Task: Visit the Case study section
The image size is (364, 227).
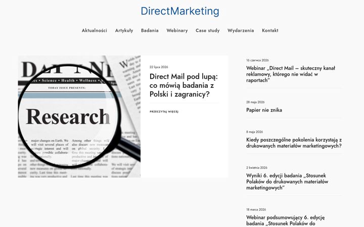Action: point(208,30)
